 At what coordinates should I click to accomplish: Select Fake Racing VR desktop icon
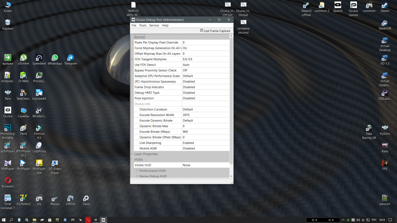pyautogui.click(x=369, y=132)
